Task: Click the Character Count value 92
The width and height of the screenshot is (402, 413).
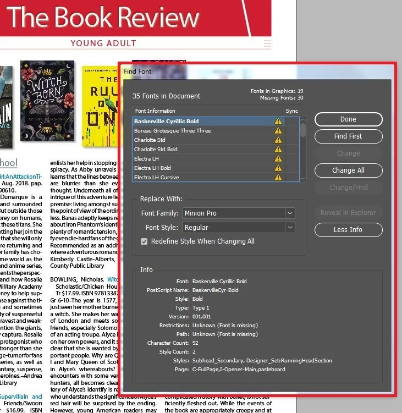Action: pyautogui.click(x=195, y=343)
